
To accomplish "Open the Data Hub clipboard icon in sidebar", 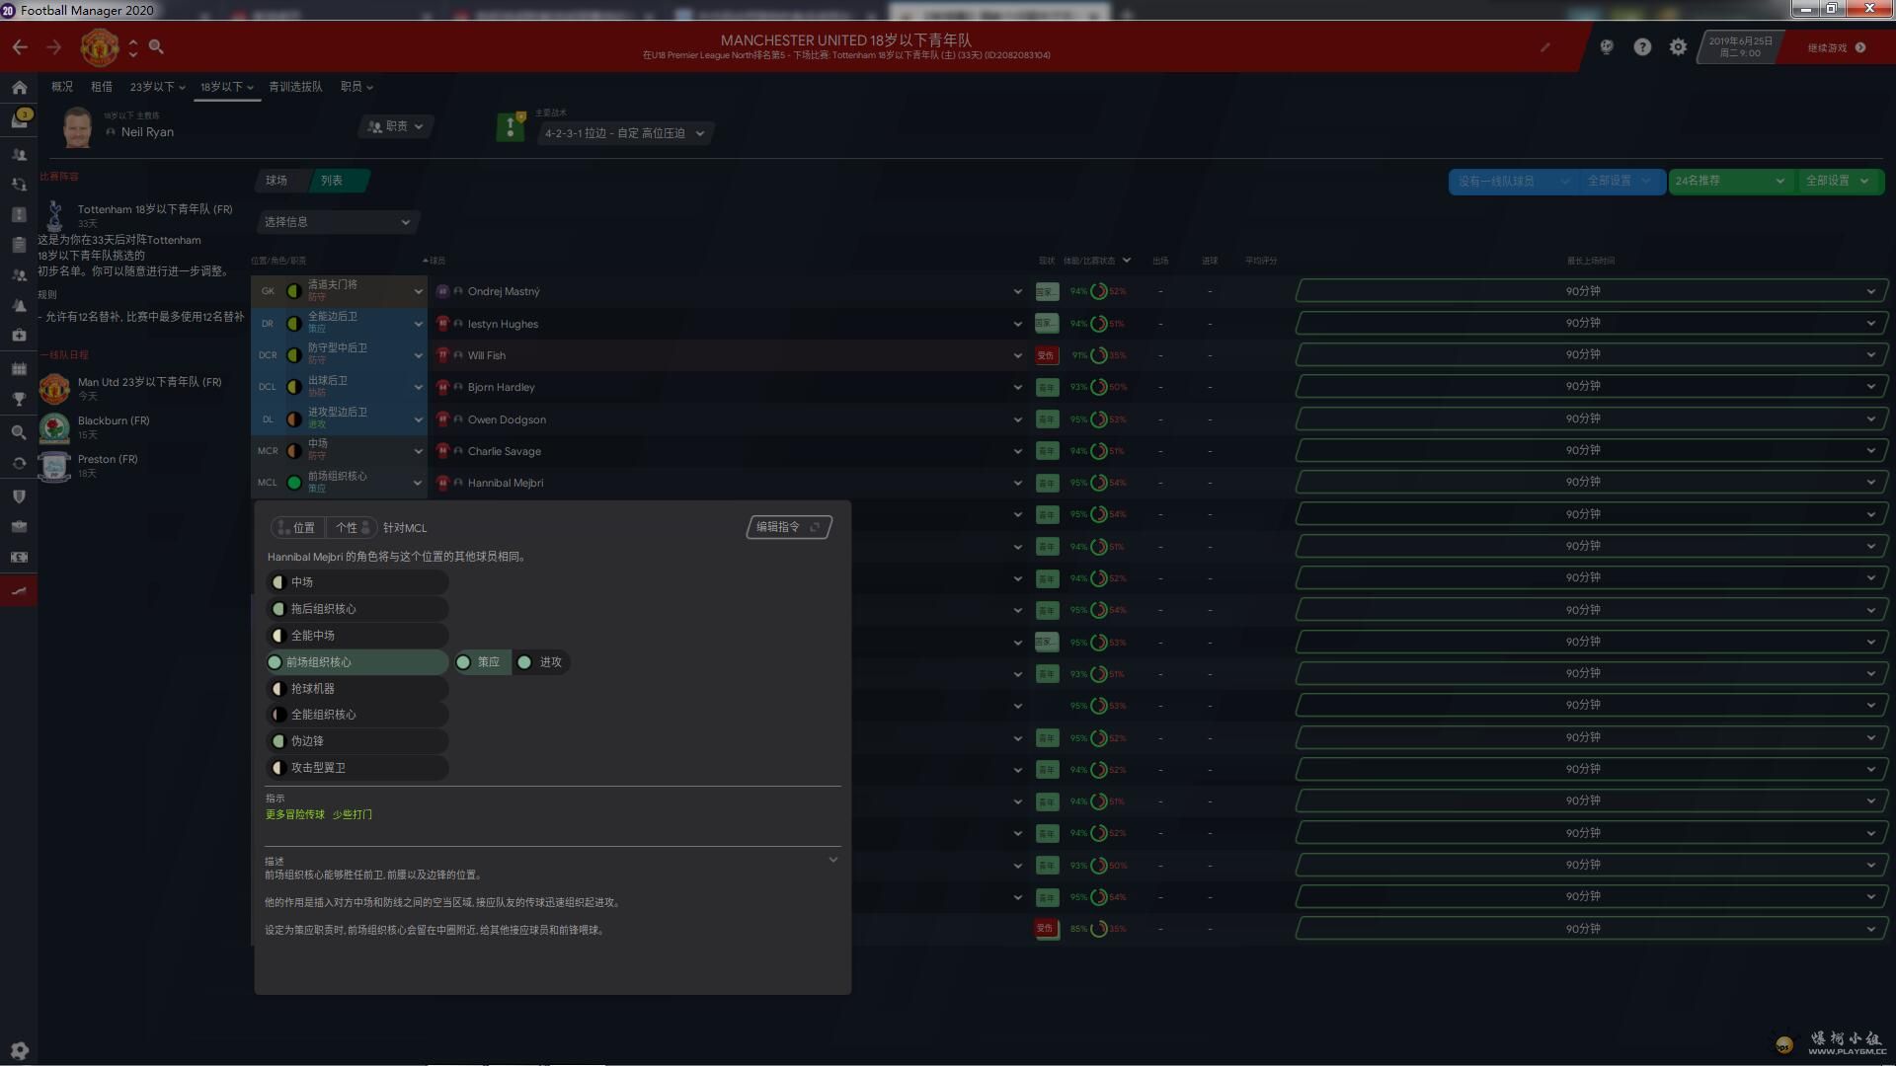I will tap(19, 245).
